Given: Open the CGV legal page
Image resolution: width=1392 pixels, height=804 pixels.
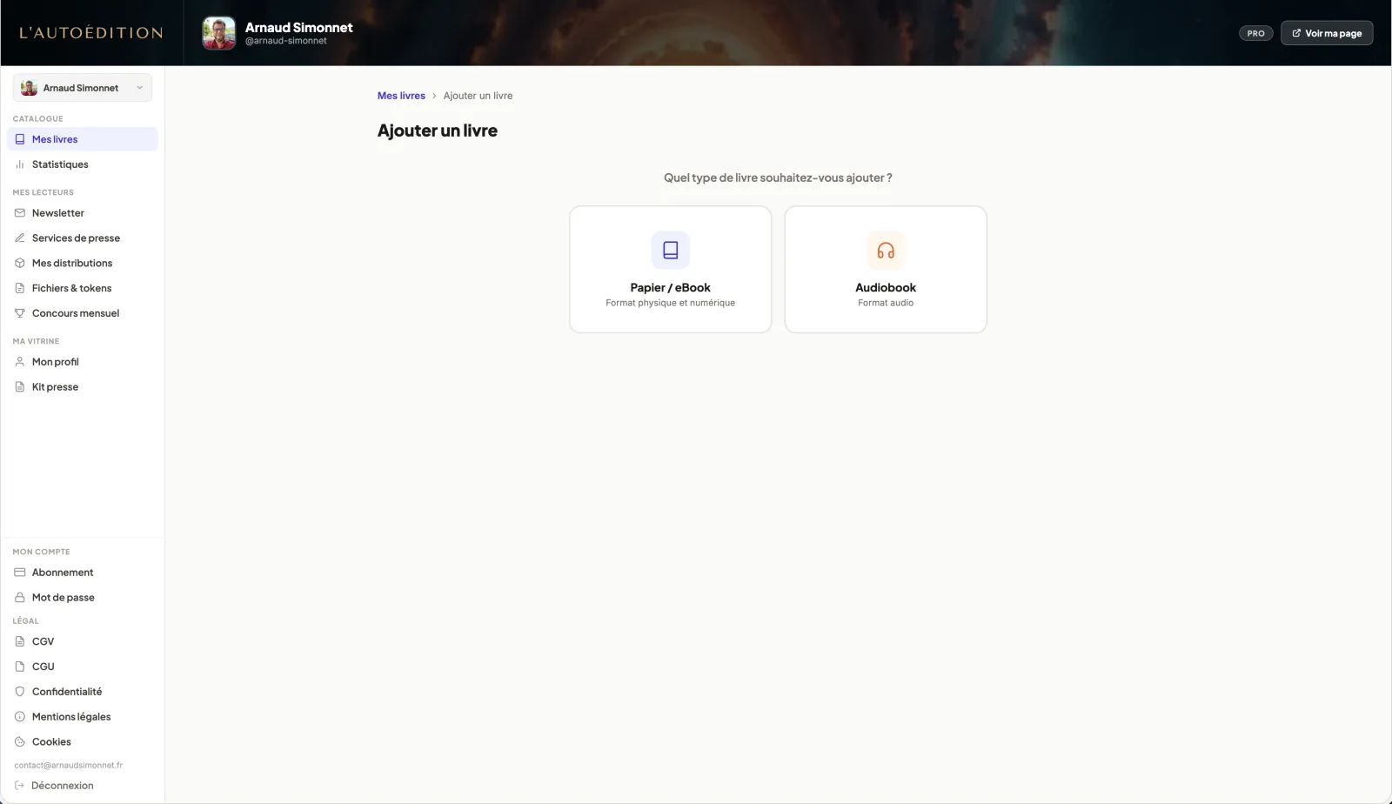Looking at the screenshot, I should [83, 642].
